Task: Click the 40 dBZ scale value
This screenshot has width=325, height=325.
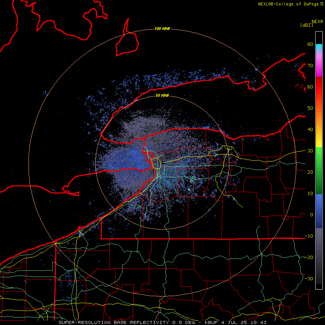Action: pos(310,129)
